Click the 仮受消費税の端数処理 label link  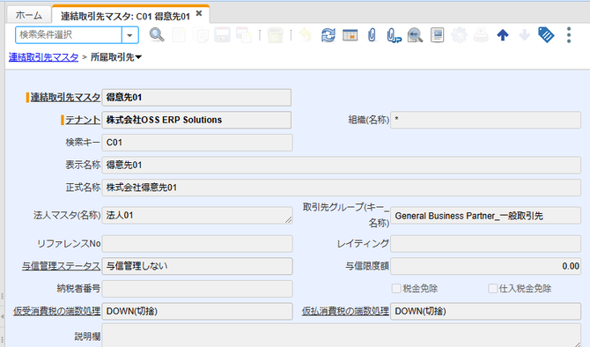57,311
